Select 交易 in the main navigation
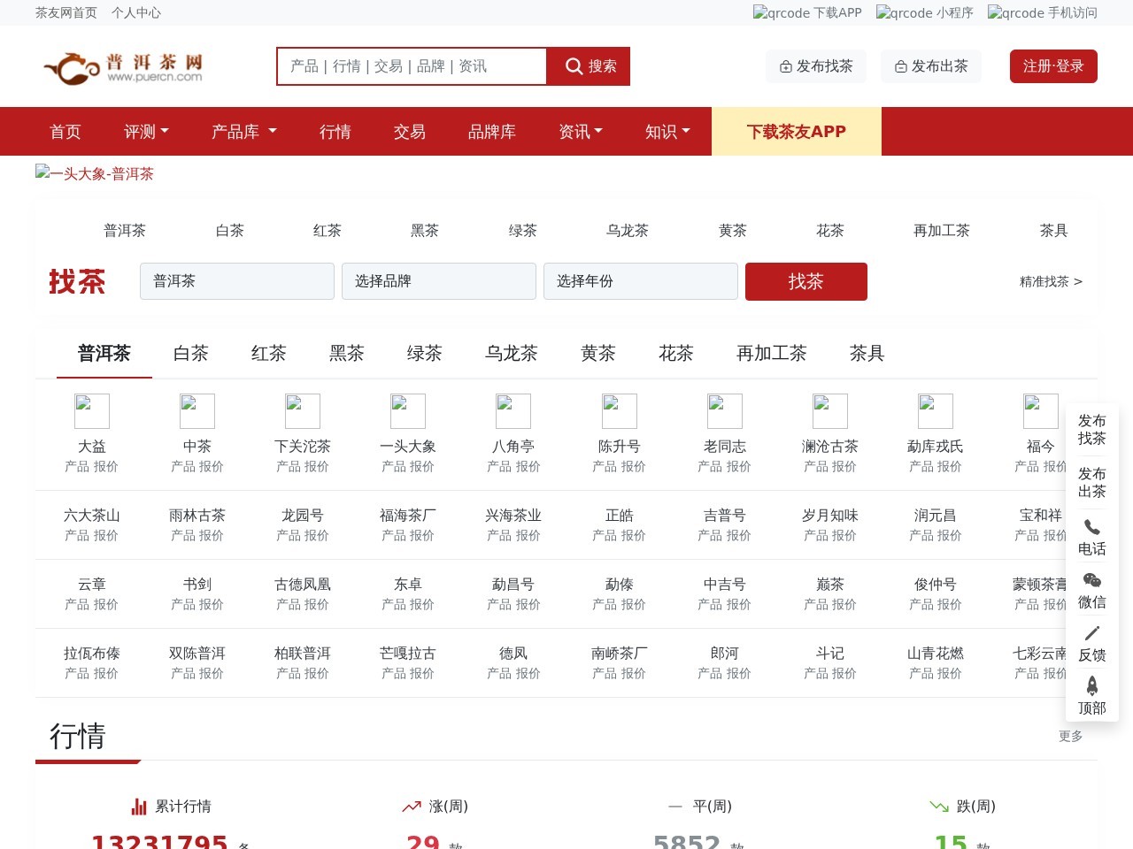 tap(409, 131)
